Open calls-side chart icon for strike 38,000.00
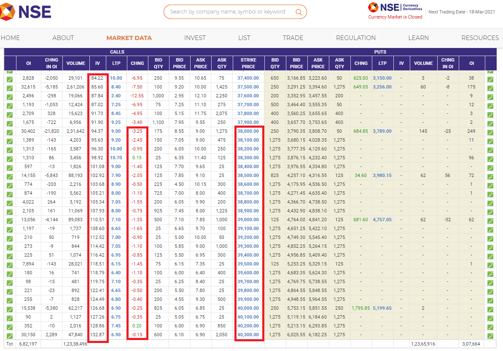Image resolution: width=503 pixels, height=351 pixels. pyautogui.click(x=10, y=132)
